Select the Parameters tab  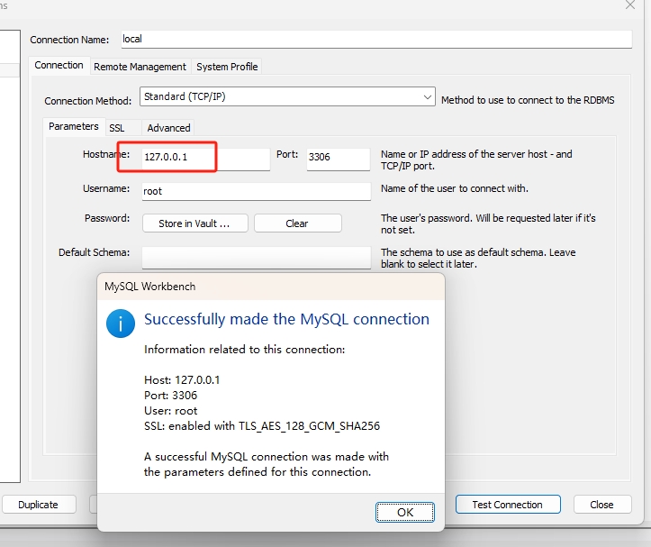(x=74, y=127)
